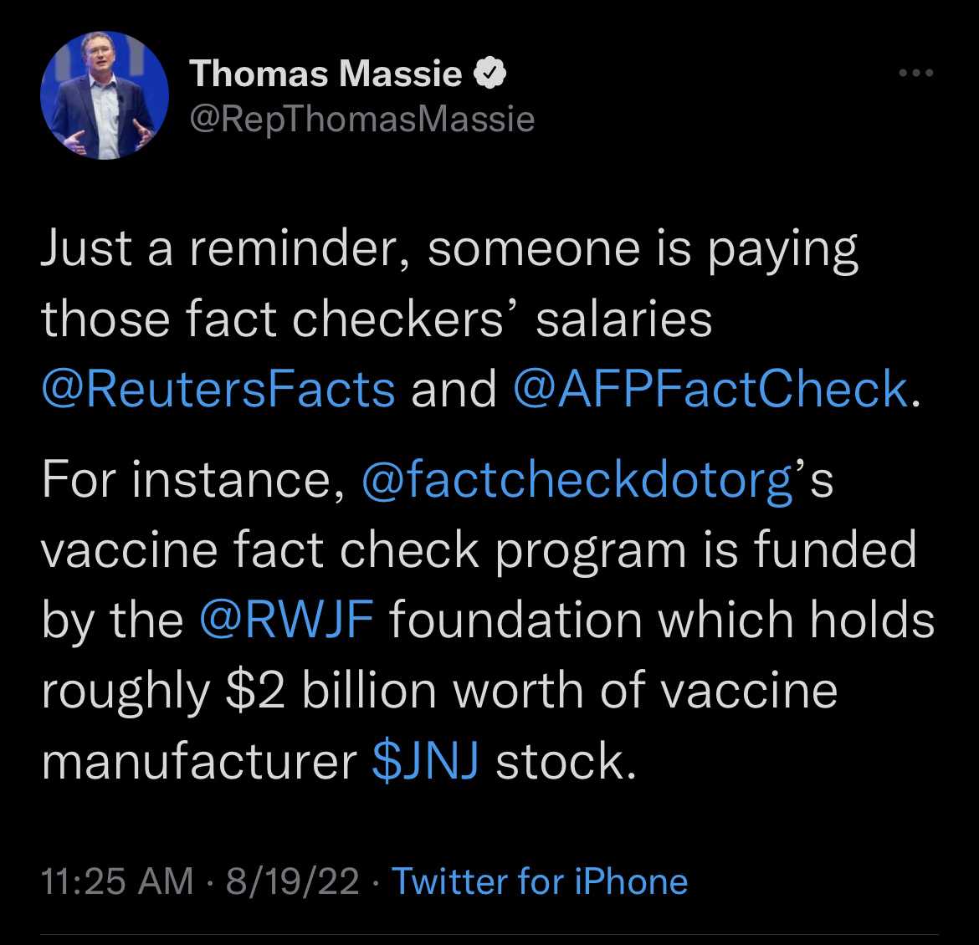
Task: Click the "Just a reminder" opening line
Action: click(449, 250)
